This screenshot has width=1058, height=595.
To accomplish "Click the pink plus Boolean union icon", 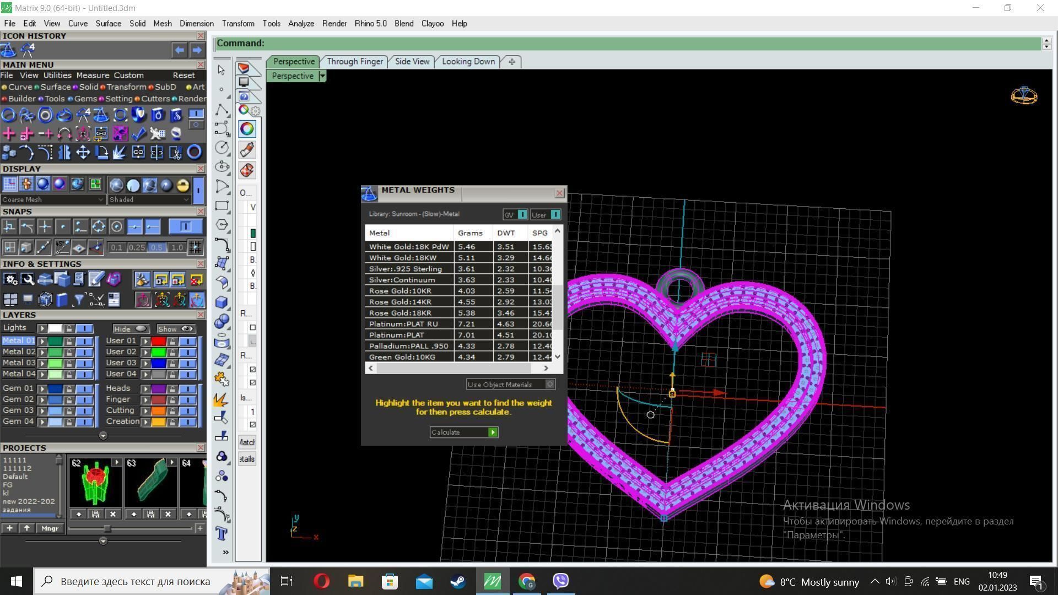I will pyautogui.click(x=8, y=133).
